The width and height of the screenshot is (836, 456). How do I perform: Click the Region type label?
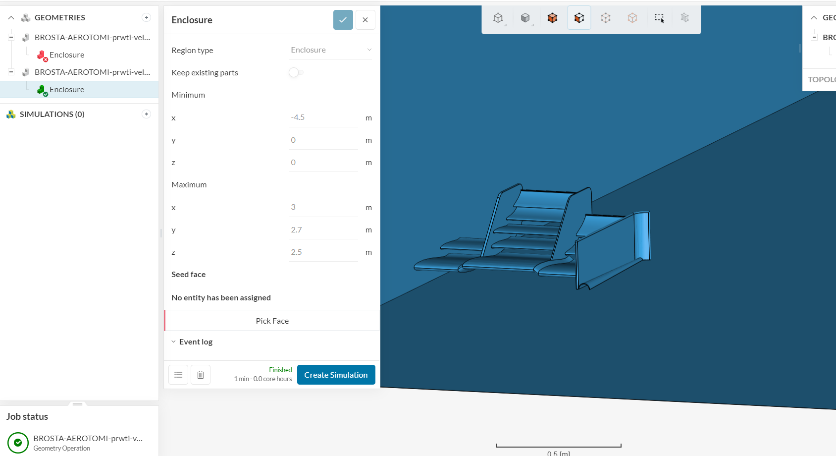coord(192,50)
